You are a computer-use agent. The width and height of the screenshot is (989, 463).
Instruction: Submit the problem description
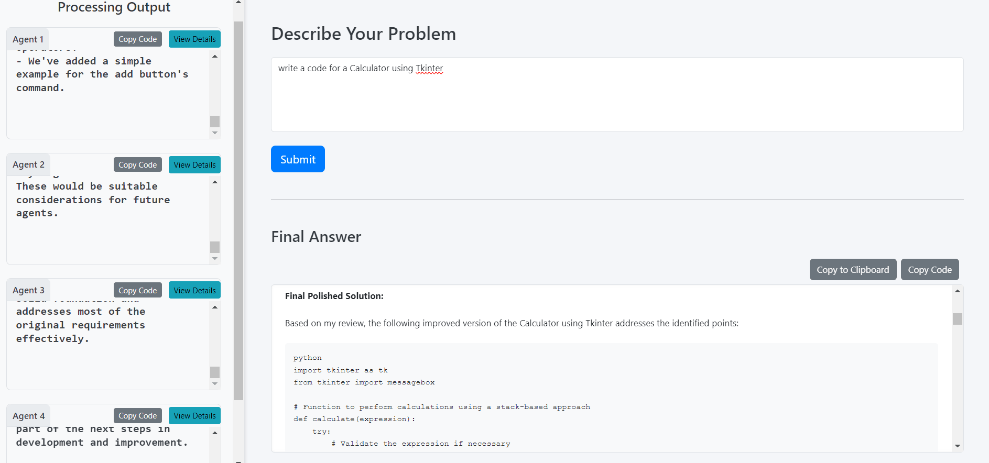[x=298, y=159]
